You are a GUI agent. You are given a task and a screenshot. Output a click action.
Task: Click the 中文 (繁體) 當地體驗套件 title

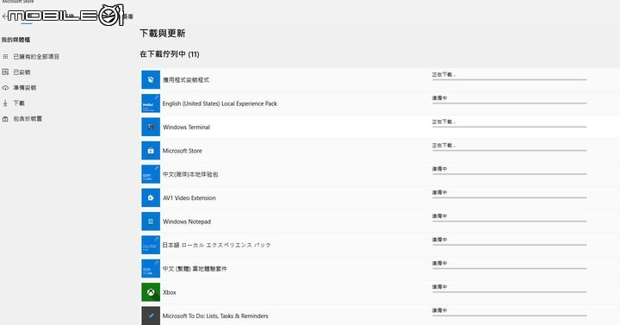[195, 269]
